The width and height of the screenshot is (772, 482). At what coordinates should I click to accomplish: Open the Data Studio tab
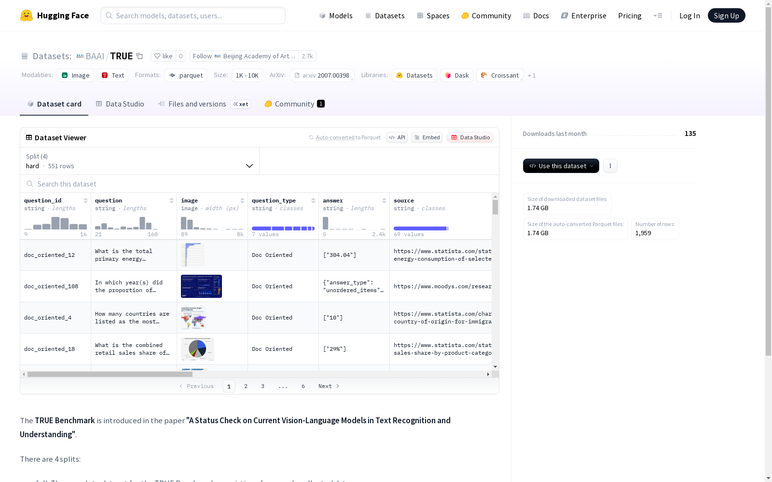pos(120,104)
